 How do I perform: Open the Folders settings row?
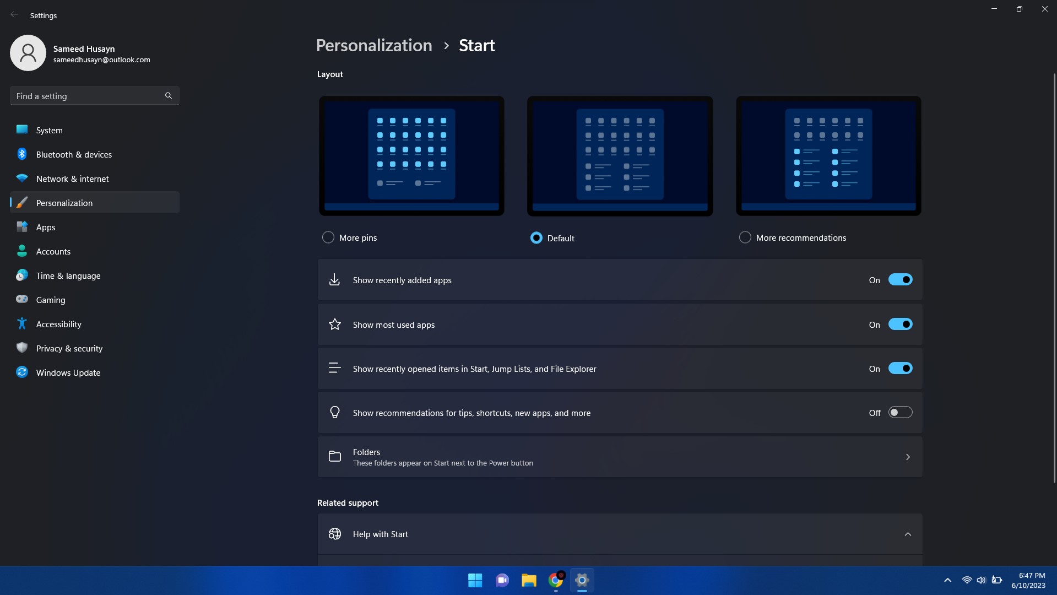620,457
